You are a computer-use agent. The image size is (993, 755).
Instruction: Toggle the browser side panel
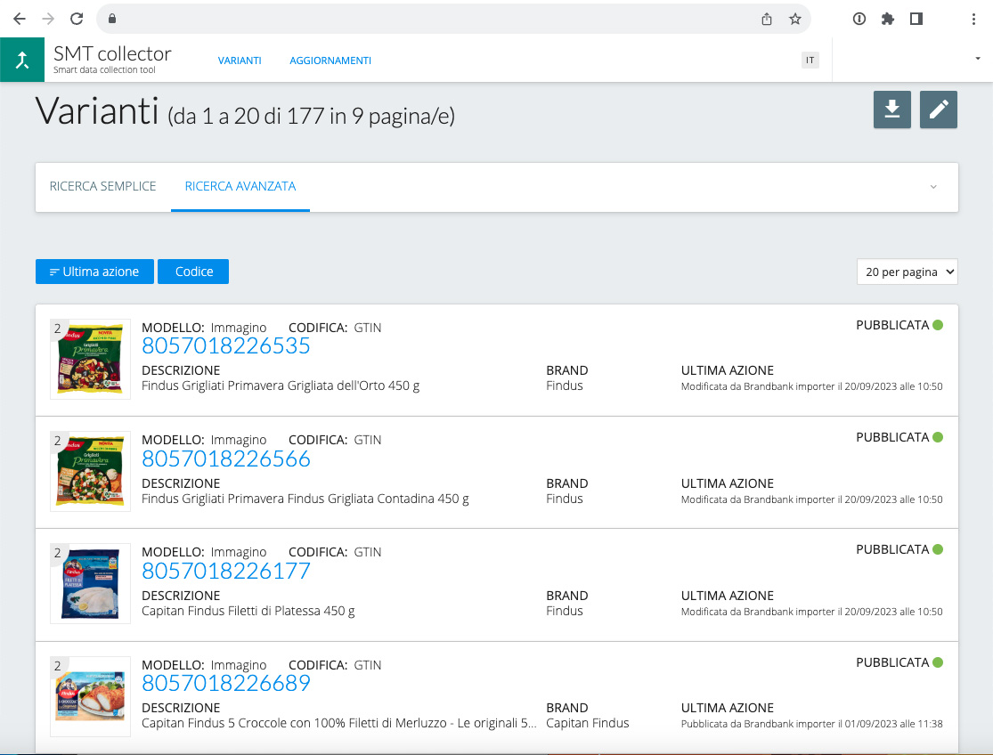[916, 19]
